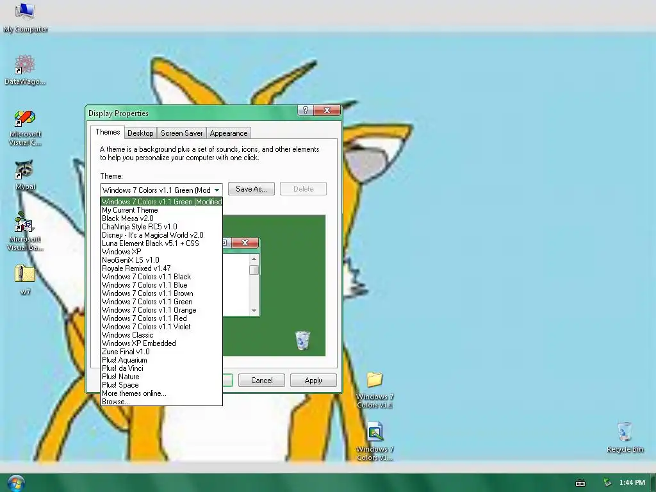Pick Luna Element Black v5.1 + CSS

(161, 243)
